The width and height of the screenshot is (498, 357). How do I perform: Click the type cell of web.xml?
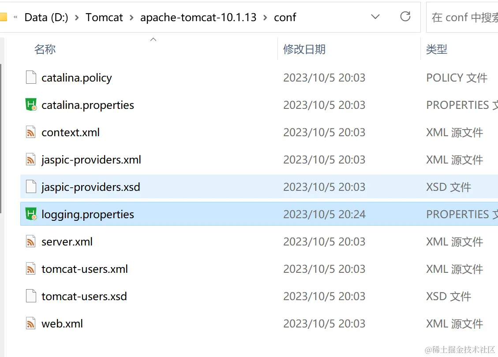454,324
